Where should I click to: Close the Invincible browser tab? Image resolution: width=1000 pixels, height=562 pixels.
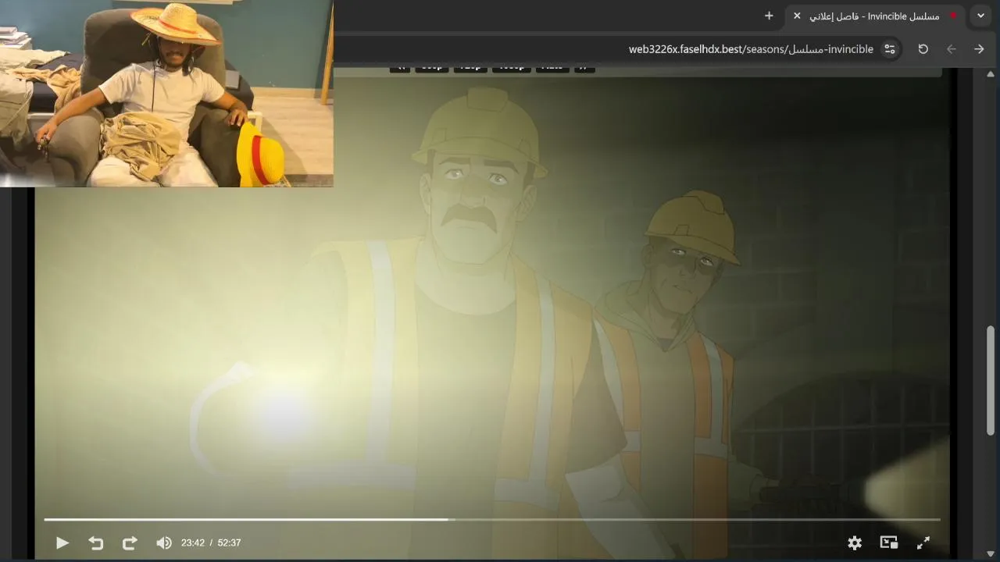(x=797, y=16)
